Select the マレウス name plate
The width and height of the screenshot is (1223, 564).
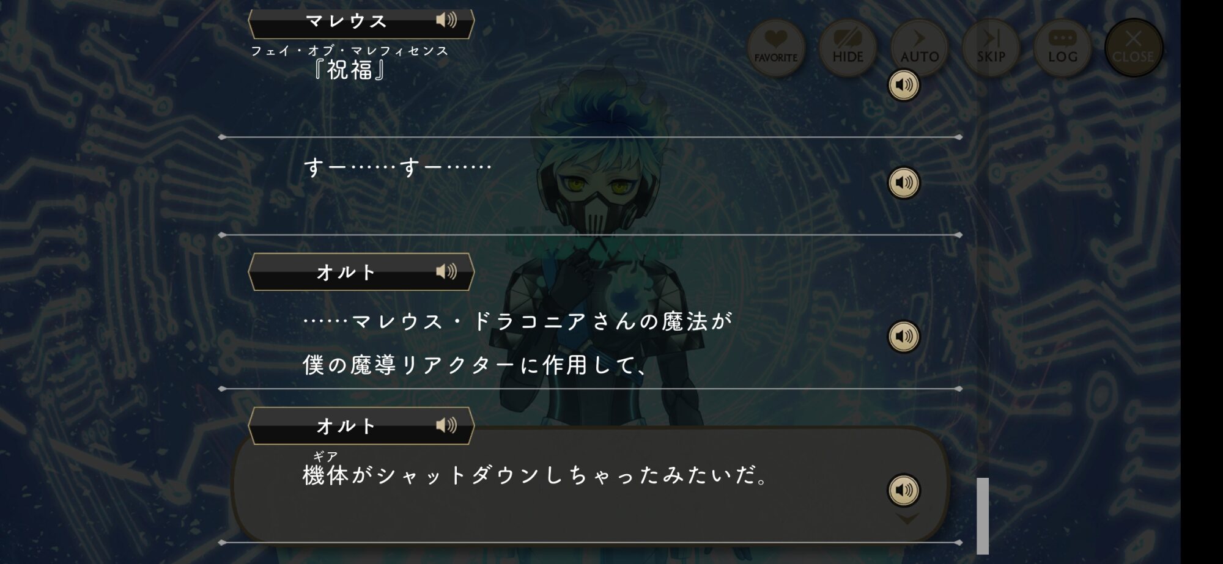(x=361, y=23)
